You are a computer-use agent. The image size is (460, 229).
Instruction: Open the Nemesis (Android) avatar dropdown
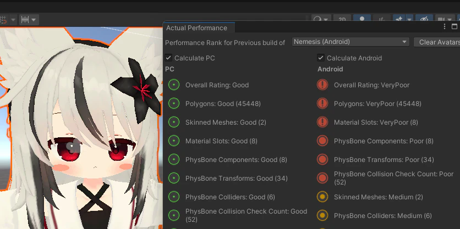351,42
